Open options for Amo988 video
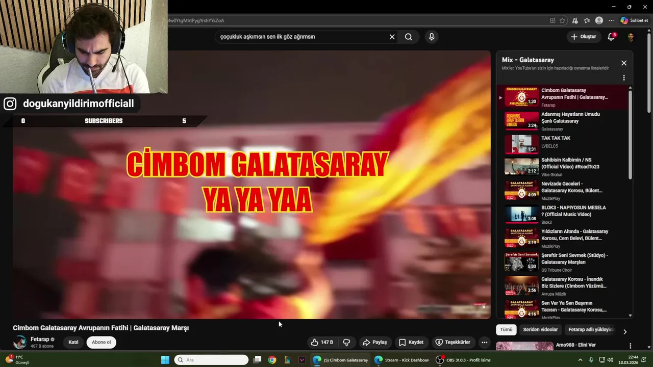This screenshot has height=367, width=653. (x=630, y=346)
